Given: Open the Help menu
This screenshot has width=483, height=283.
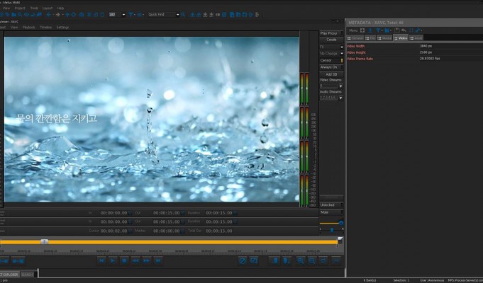Looking at the screenshot, I should pyautogui.click(x=61, y=8).
